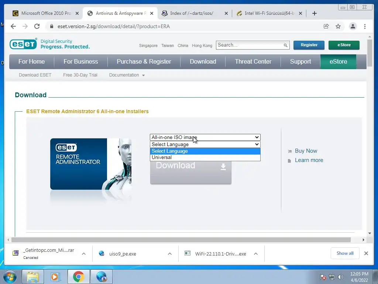Screen dimensions: 378x284
Task: Expand options for WiFi-22.110.1 driver download
Action: 256,254
